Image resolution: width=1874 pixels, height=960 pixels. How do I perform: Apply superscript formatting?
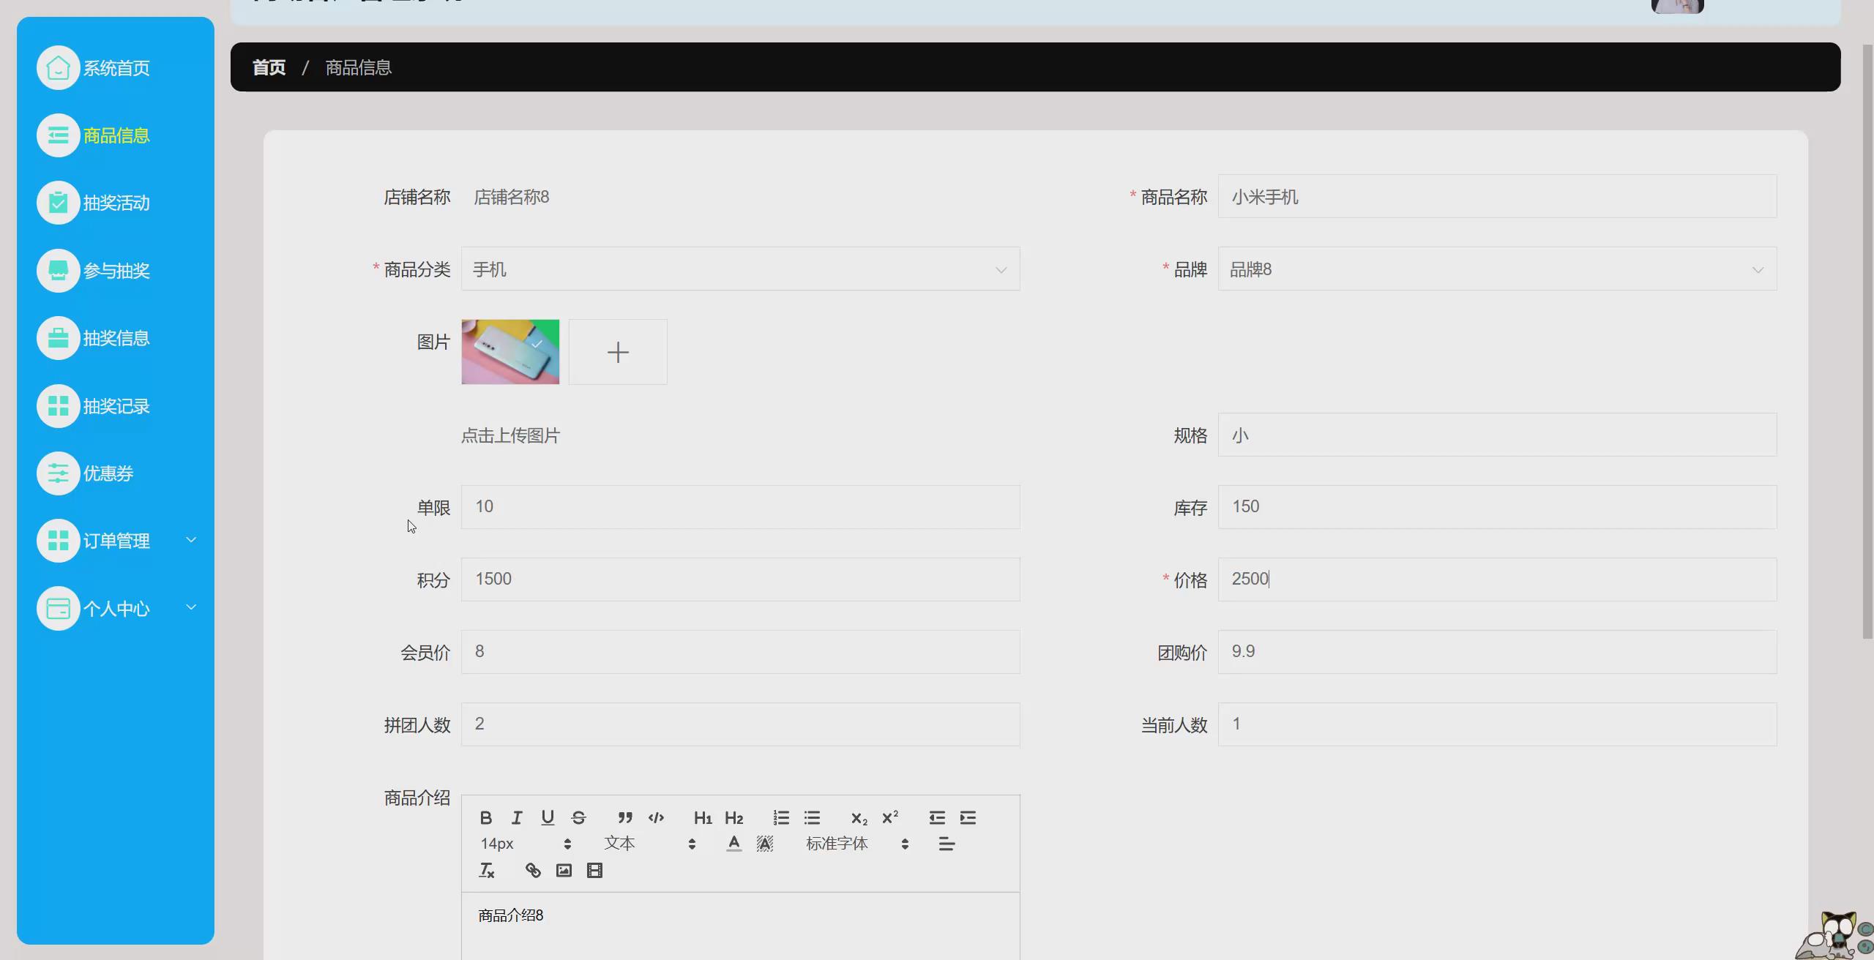pos(889,817)
